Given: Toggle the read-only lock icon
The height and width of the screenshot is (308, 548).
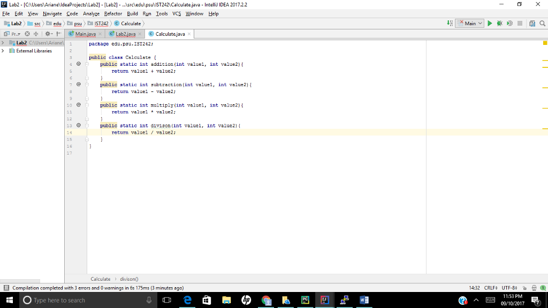Looking at the screenshot, I should point(524,288).
